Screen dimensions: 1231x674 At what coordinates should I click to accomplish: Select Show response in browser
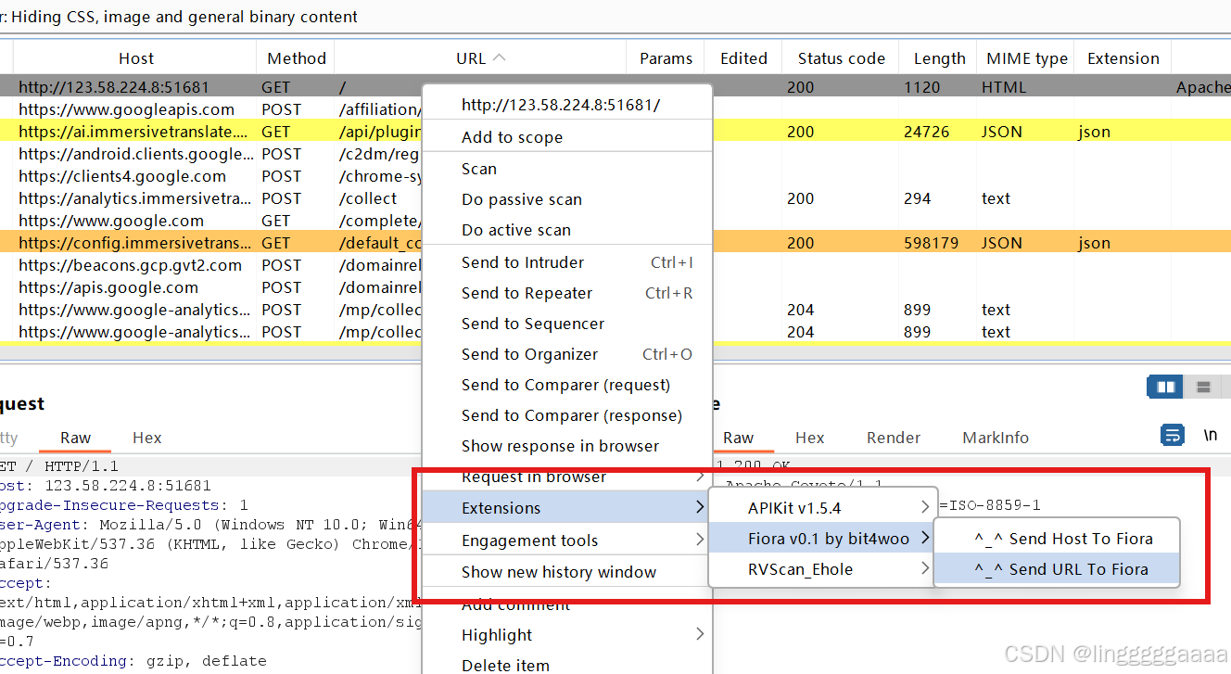click(x=567, y=446)
